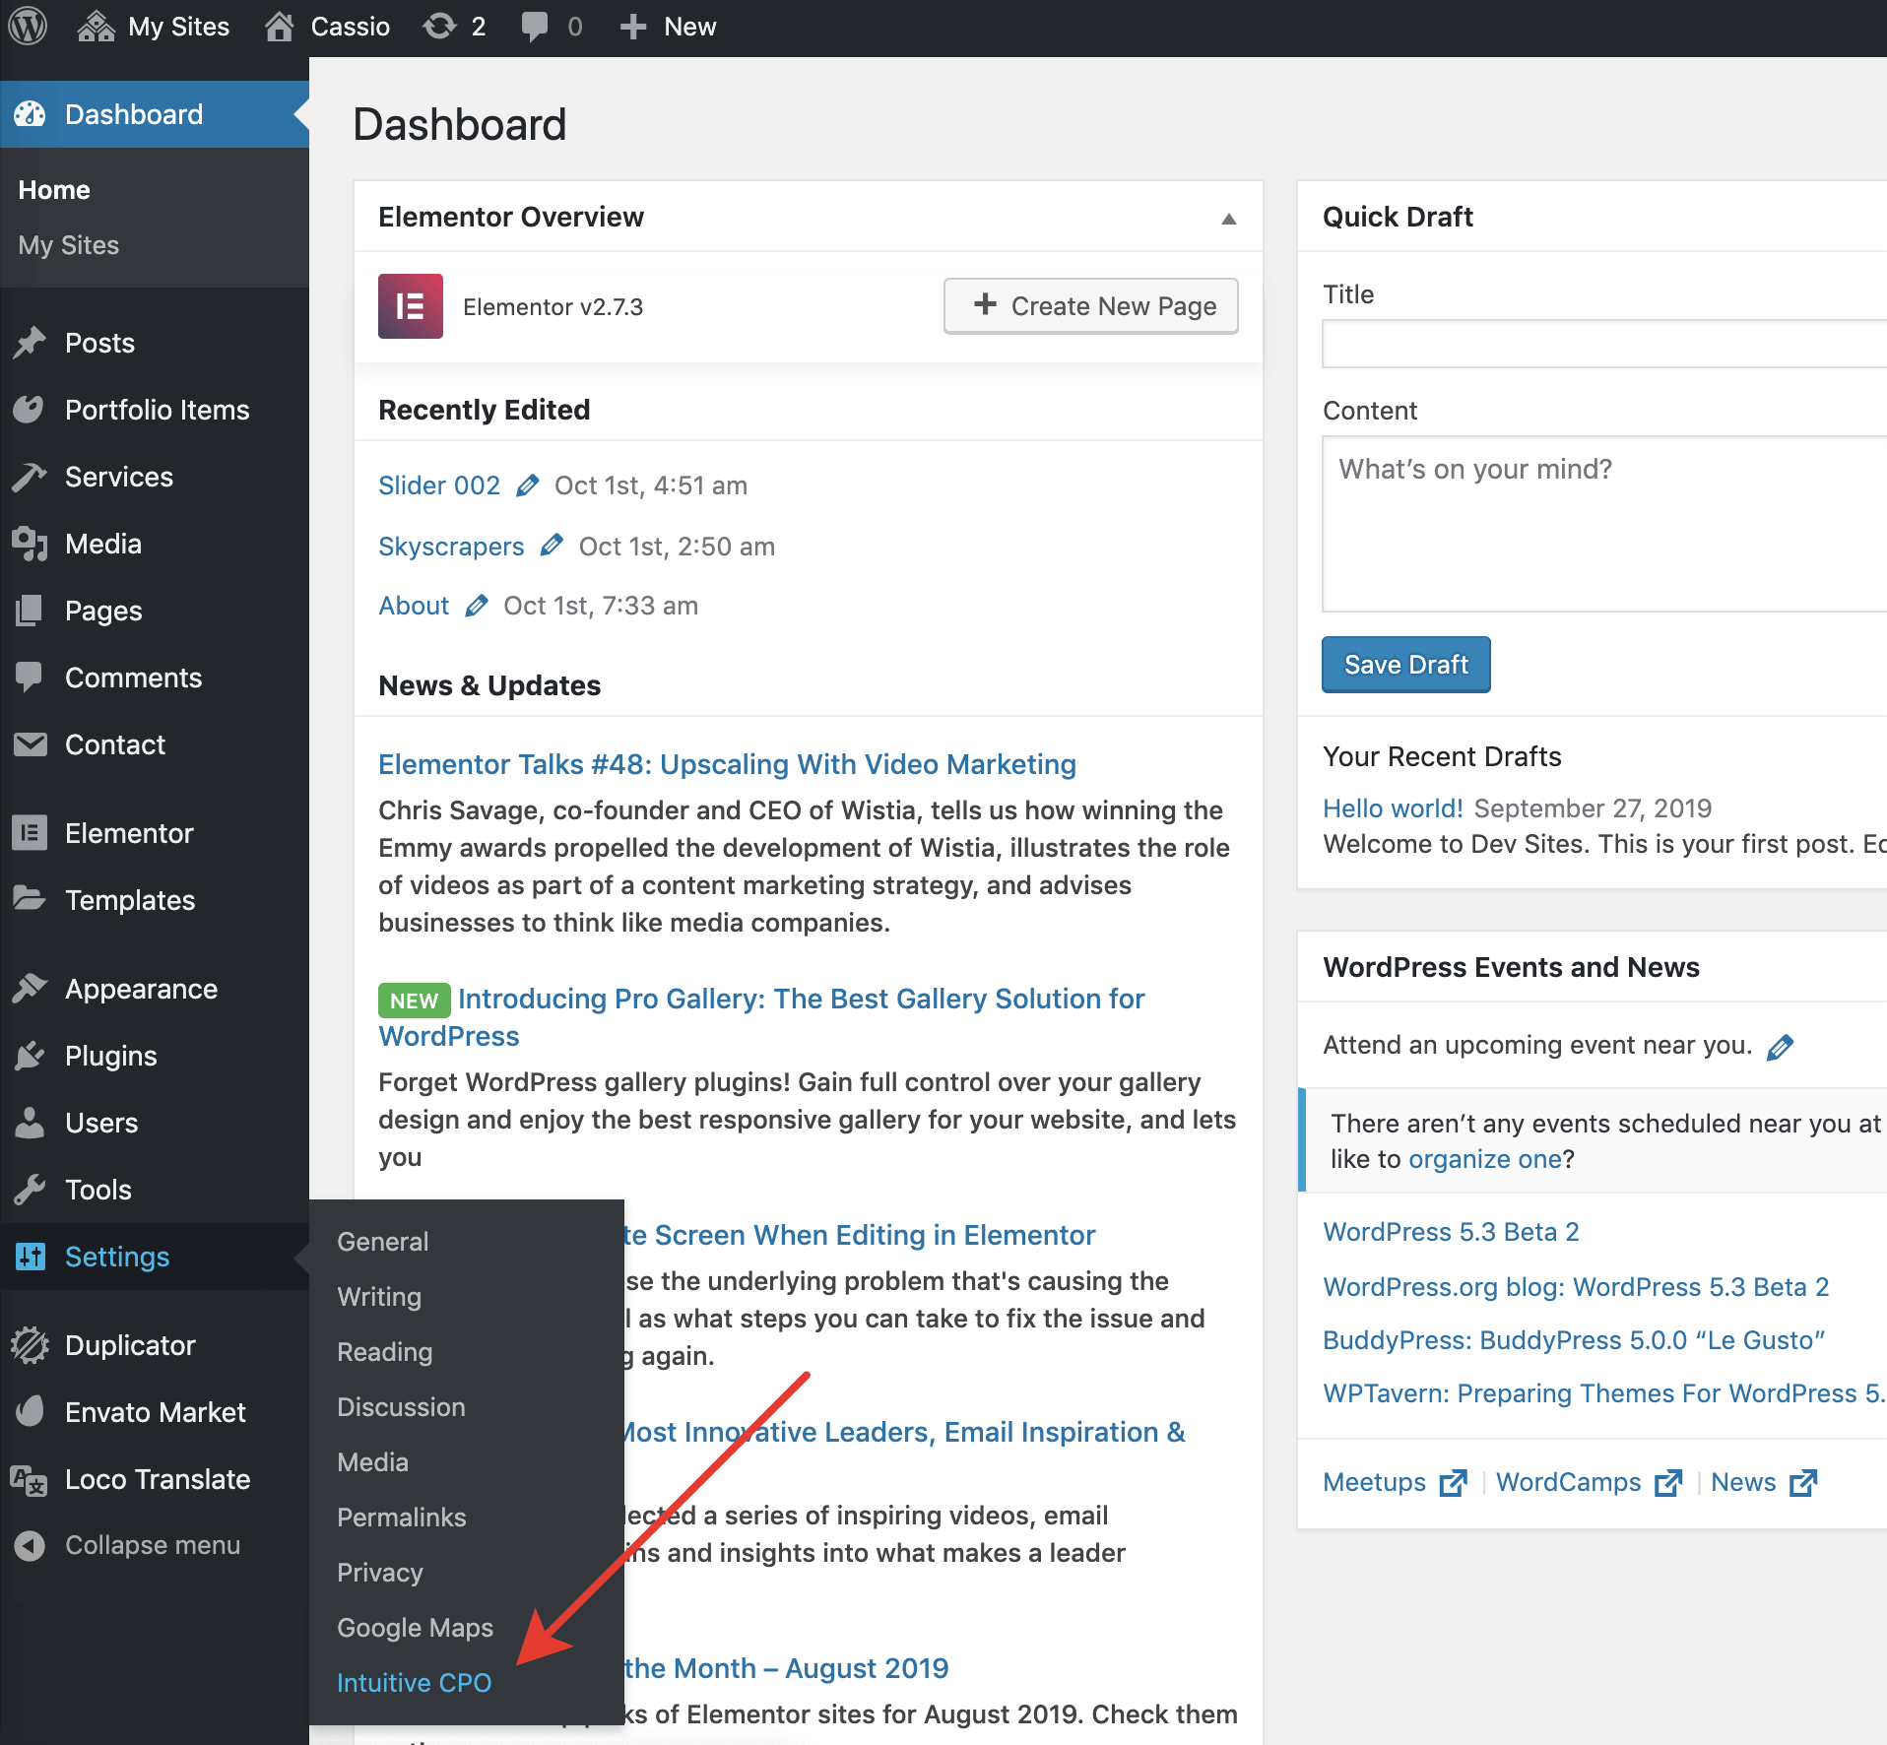Click the pencil icon next to Slider 002

pos(528,485)
